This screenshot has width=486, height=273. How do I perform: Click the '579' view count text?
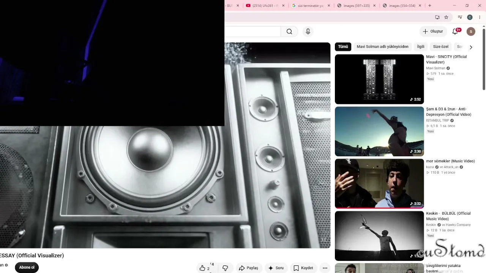(x=433, y=74)
